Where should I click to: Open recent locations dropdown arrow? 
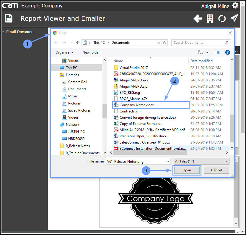(71, 43)
